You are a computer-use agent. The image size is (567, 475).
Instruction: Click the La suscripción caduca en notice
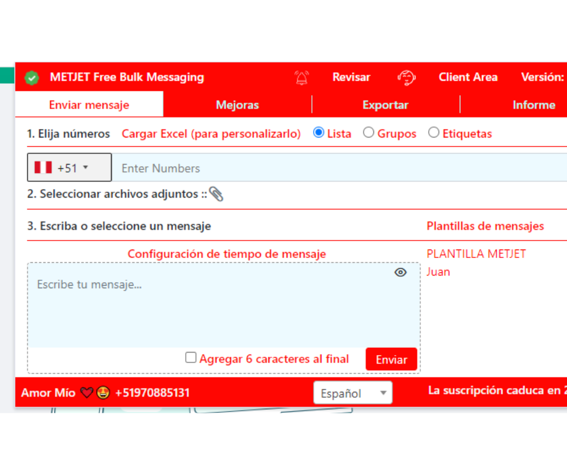(x=498, y=391)
